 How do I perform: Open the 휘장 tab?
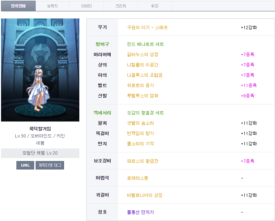point(155,6)
